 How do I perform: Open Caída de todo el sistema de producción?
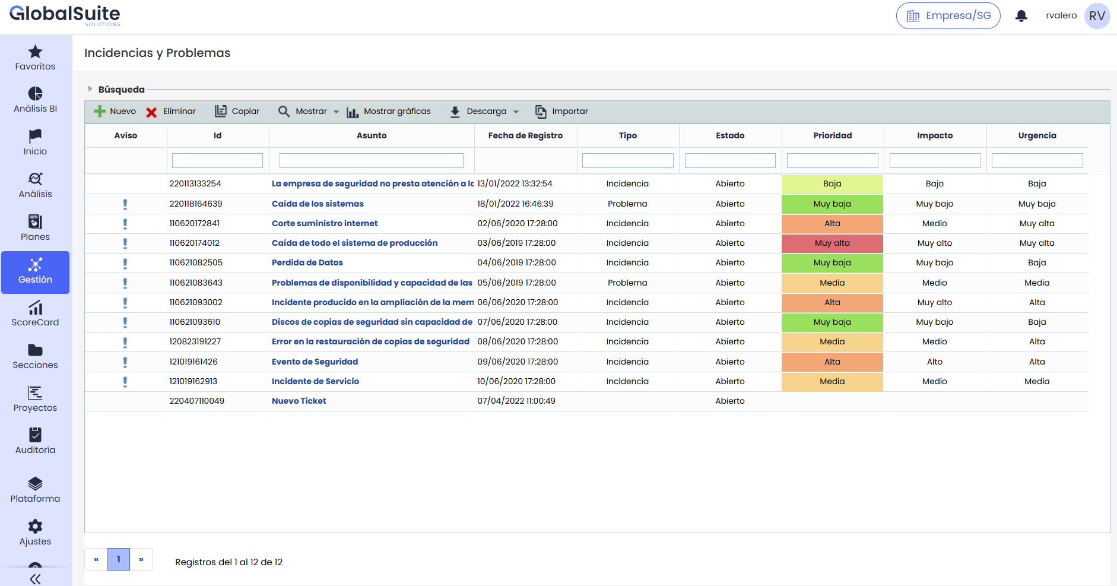[x=354, y=243]
